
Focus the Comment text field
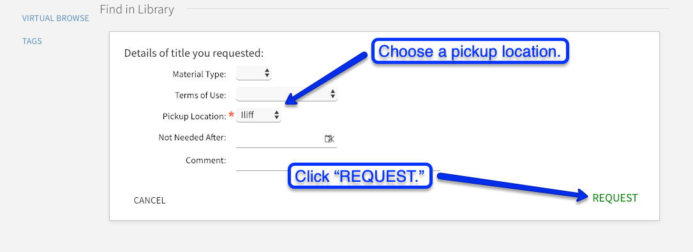click(x=338, y=162)
